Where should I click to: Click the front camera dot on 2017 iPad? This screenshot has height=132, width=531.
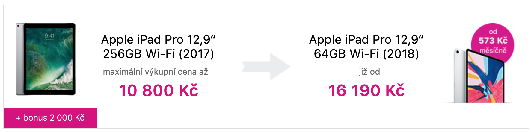click(x=18, y=26)
